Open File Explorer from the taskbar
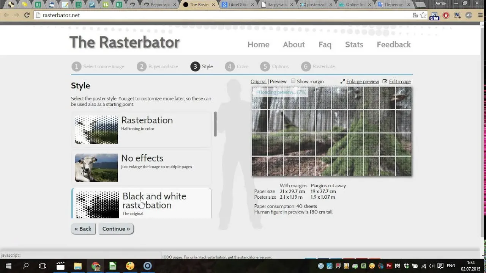 point(78,266)
